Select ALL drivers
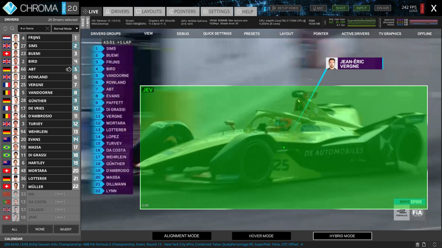The height and width of the screenshot is (248, 442). point(14,229)
